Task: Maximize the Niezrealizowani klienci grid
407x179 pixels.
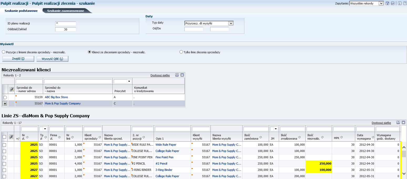Action: (x=182, y=75)
